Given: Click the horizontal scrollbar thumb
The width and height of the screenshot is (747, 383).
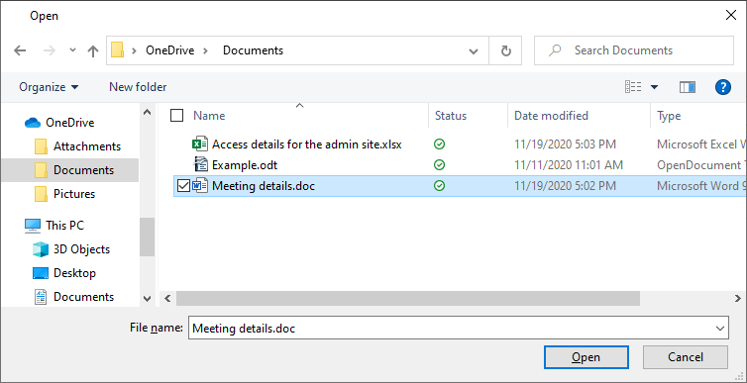Looking at the screenshot, I should coord(408,299).
